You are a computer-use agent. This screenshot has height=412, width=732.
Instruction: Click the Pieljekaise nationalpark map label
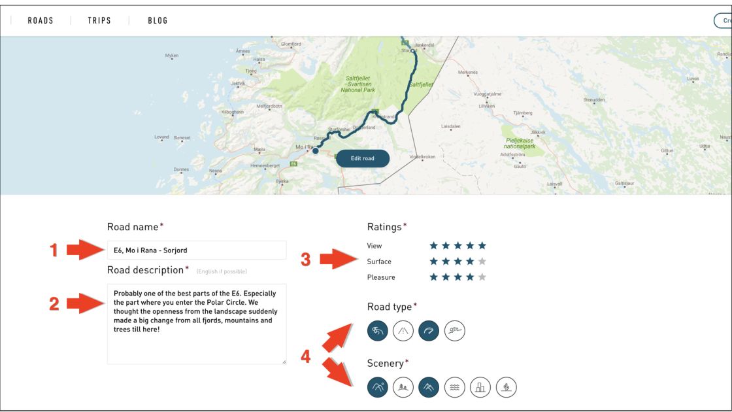pos(520,143)
